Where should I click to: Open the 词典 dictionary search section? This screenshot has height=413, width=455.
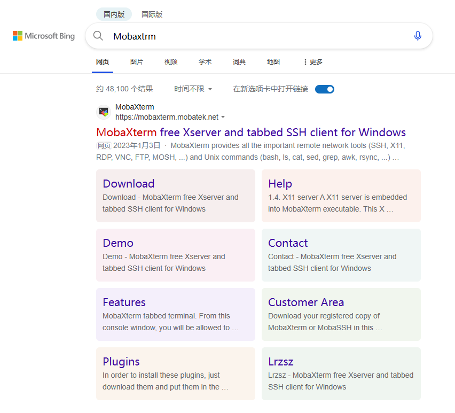click(239, 61)
